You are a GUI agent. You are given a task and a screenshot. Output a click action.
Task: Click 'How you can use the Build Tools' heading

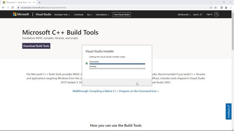tap(116, 125)
